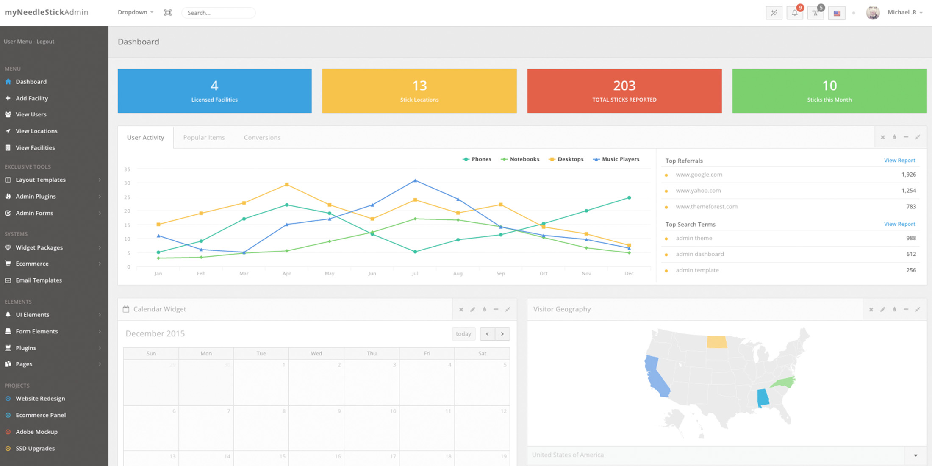This screenshot has height=466, width=932.
Task: Click the Website Redesign project circle icon
Action: click(8, 398)
